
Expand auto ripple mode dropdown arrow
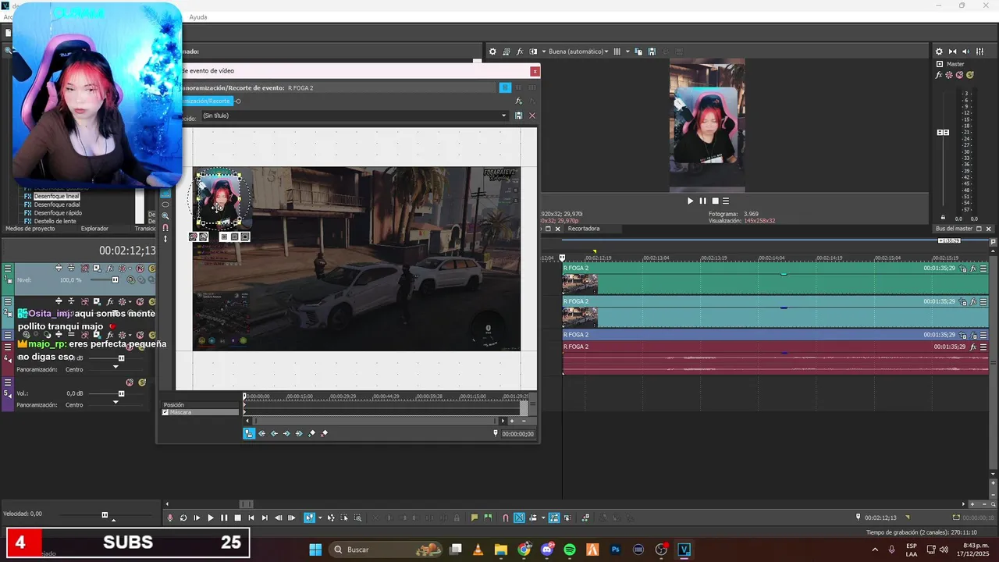point(542,518)
